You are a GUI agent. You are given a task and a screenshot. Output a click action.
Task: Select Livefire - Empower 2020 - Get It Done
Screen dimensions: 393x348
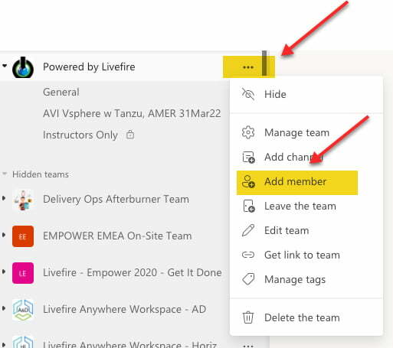(133, 272)
